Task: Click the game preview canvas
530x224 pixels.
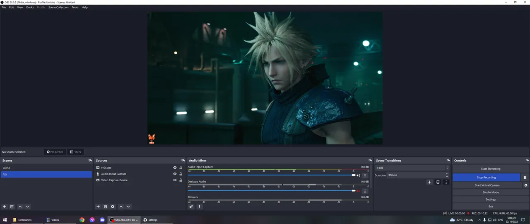Action: pyautogui.click(x=265, y=78)
